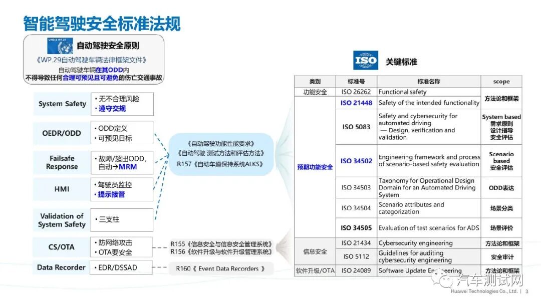Click the ISO 21434 cell
The image size is (541, 304).
click(357, 243)
